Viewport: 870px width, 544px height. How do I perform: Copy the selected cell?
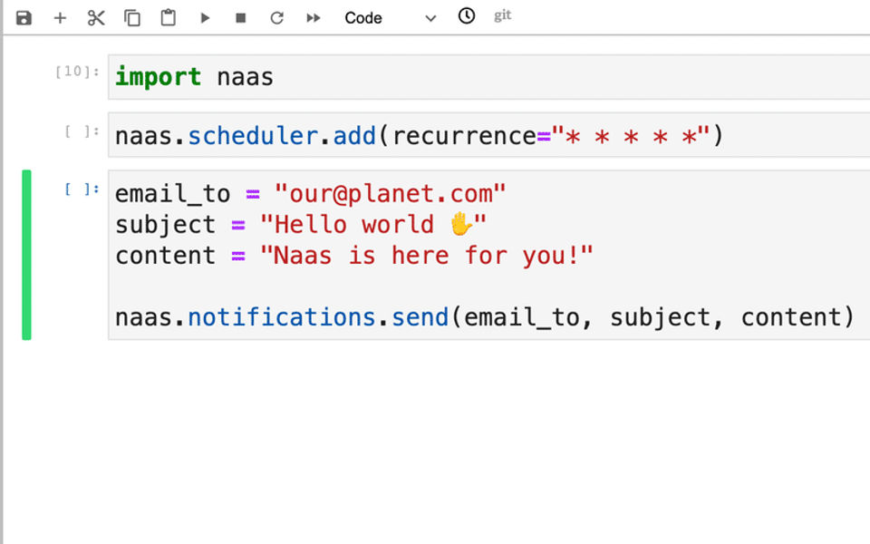(132, 18)
